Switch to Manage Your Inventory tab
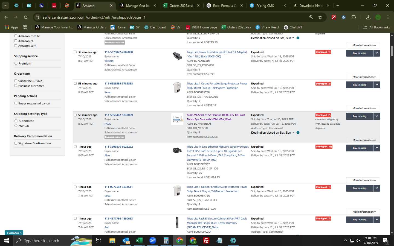This screenshot has height=246, width=394. 138,5
